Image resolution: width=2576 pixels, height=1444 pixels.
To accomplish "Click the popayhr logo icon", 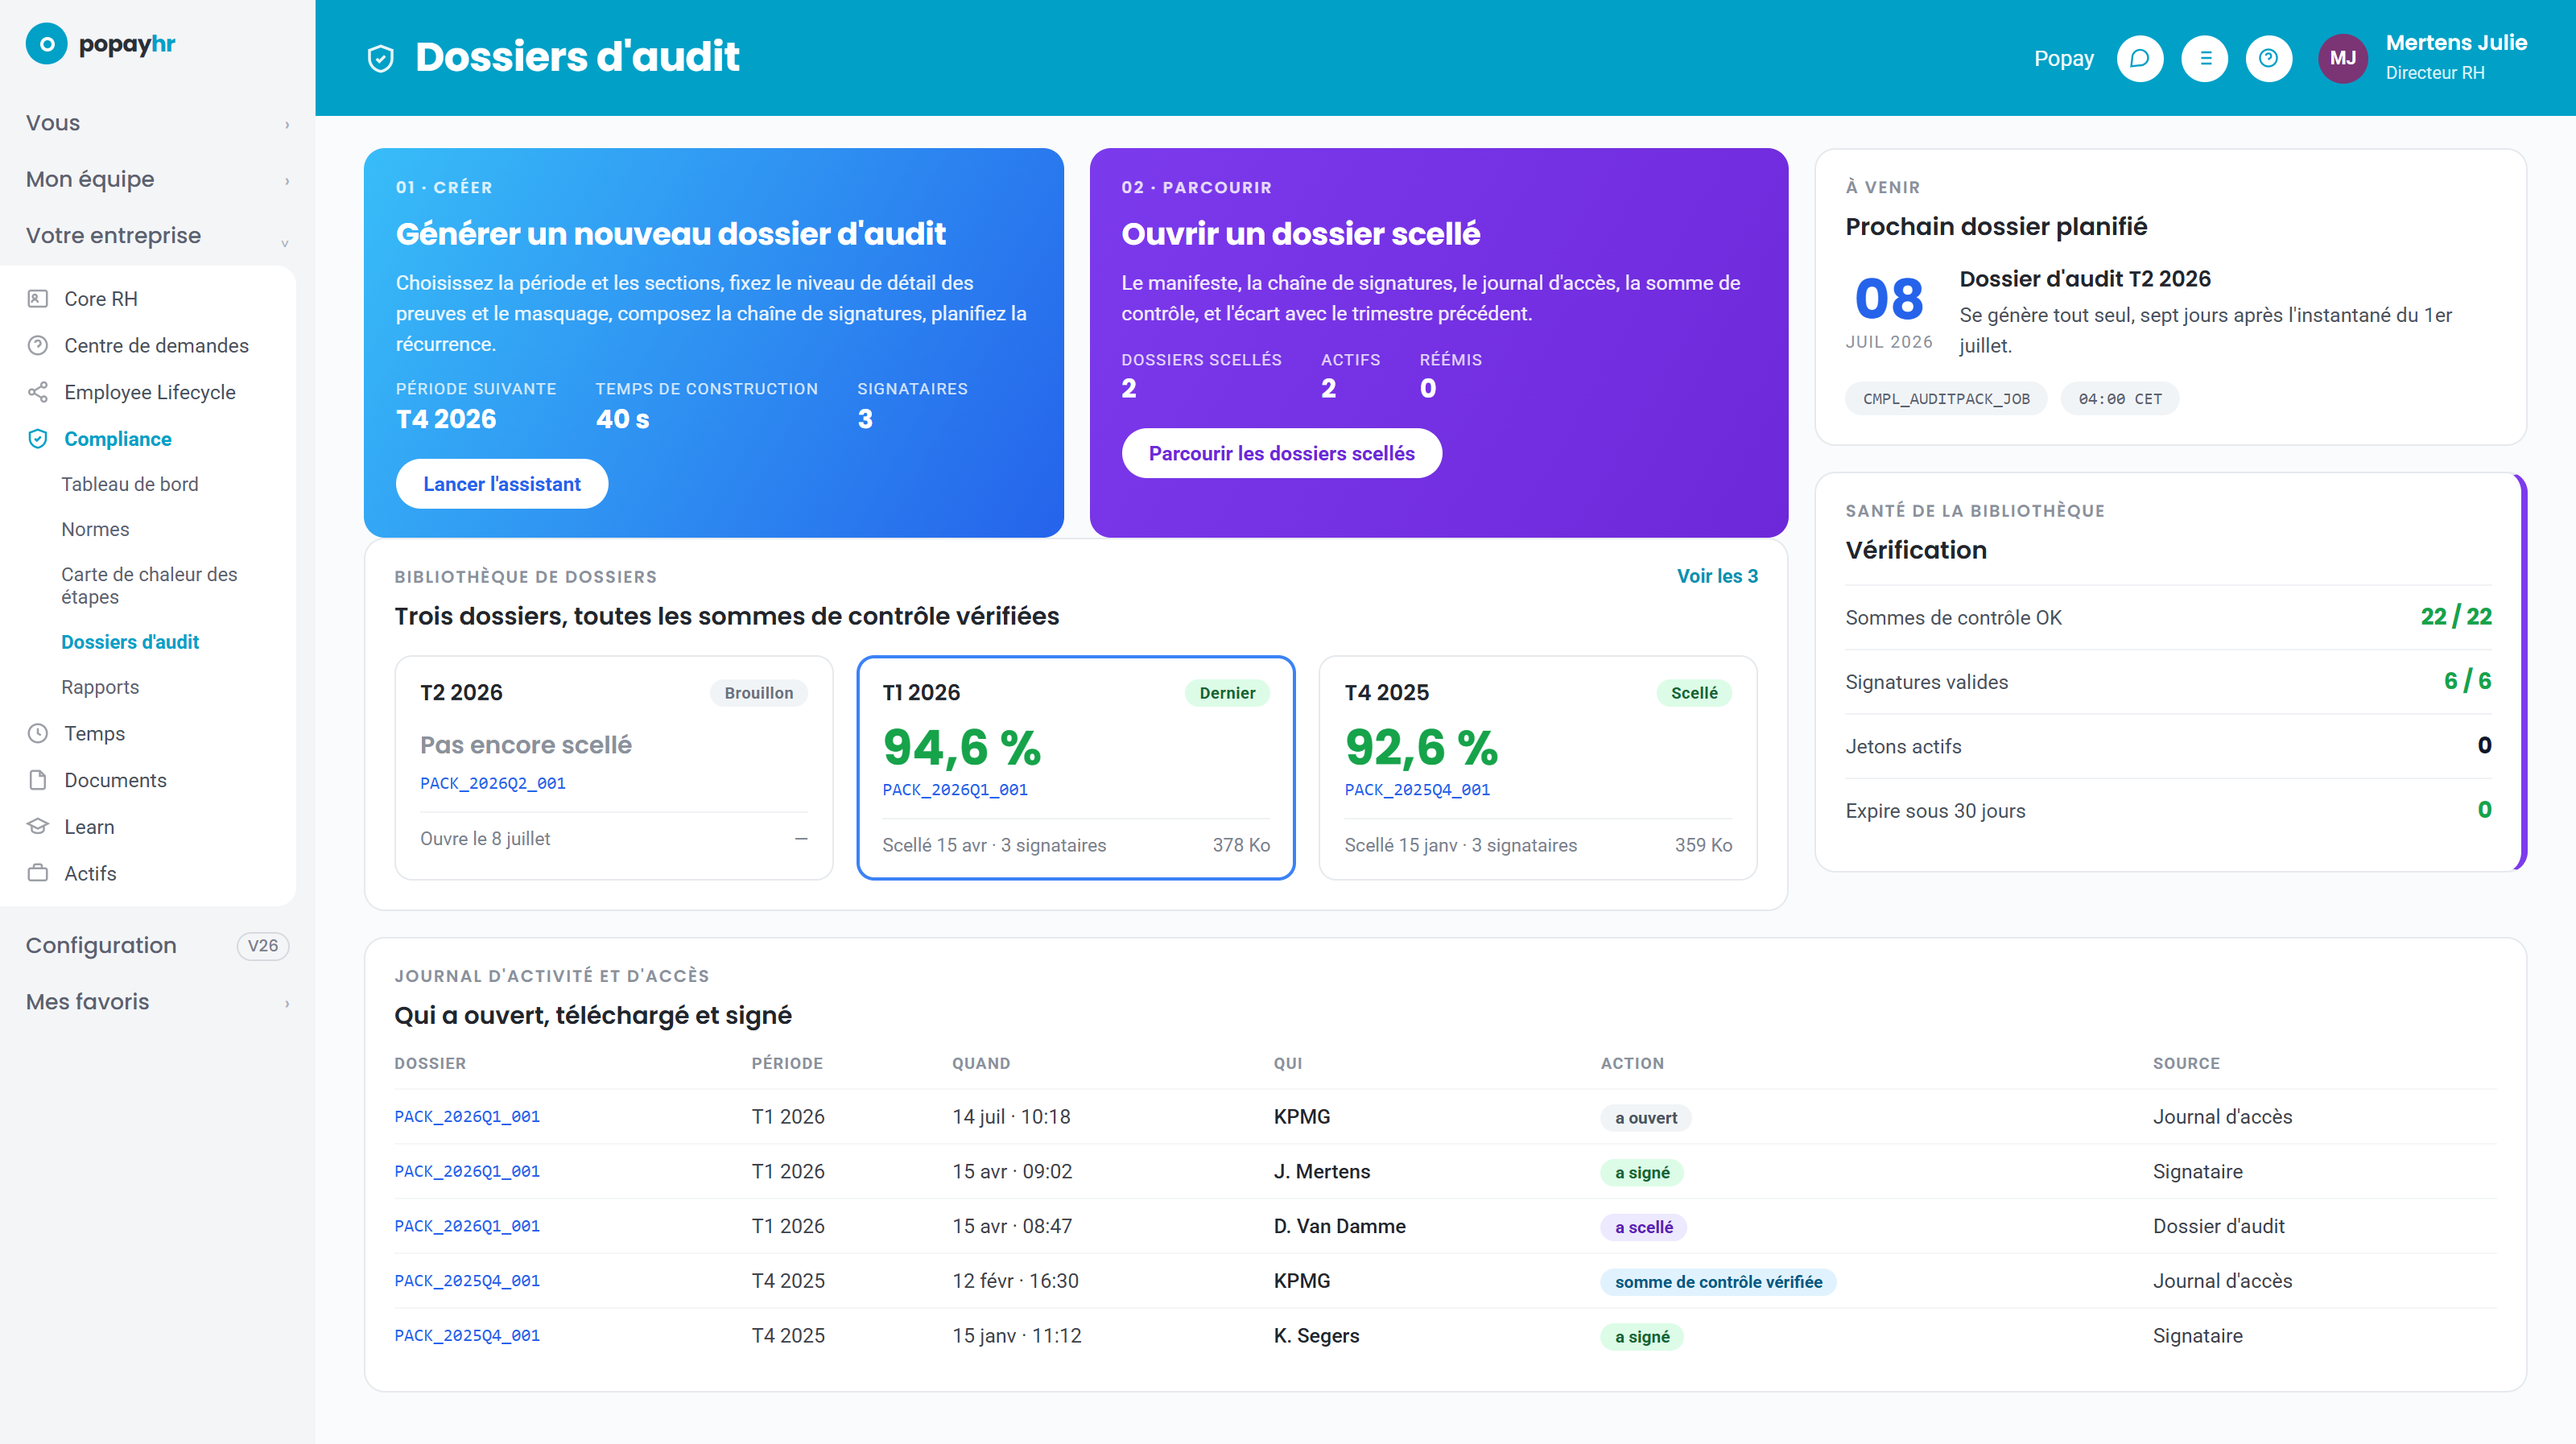I will [47, 44].
